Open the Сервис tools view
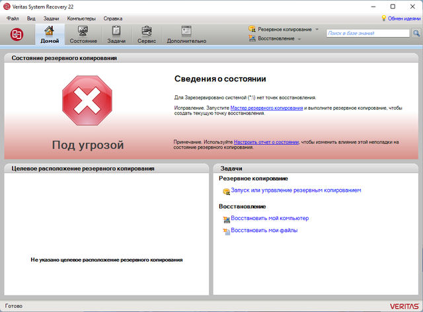Screen dimensions: 423x312 tap(147, 34)
